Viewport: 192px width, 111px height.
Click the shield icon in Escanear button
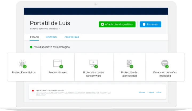point(144,24)
